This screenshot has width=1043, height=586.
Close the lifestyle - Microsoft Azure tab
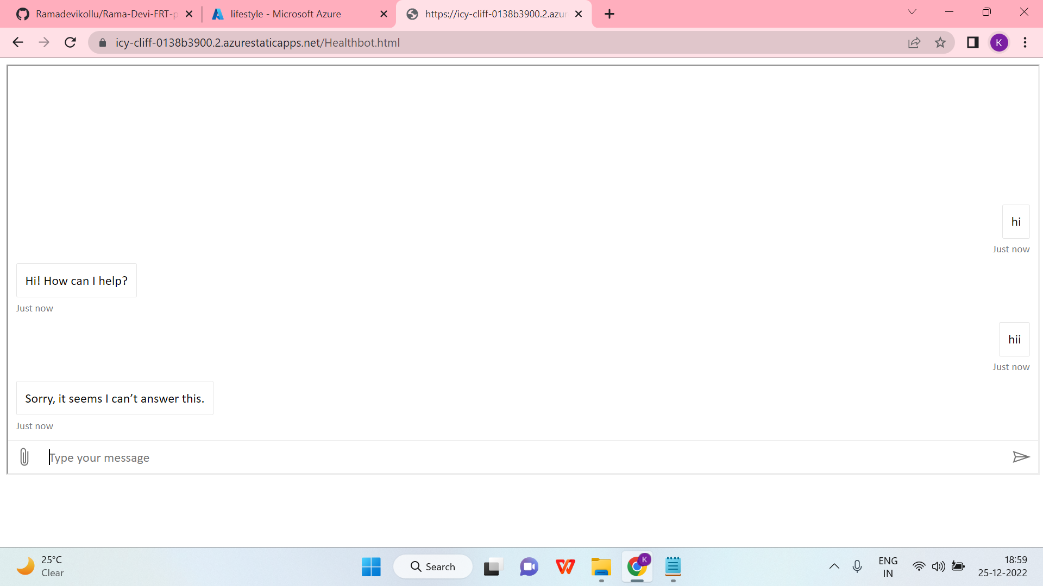(384, 14)
